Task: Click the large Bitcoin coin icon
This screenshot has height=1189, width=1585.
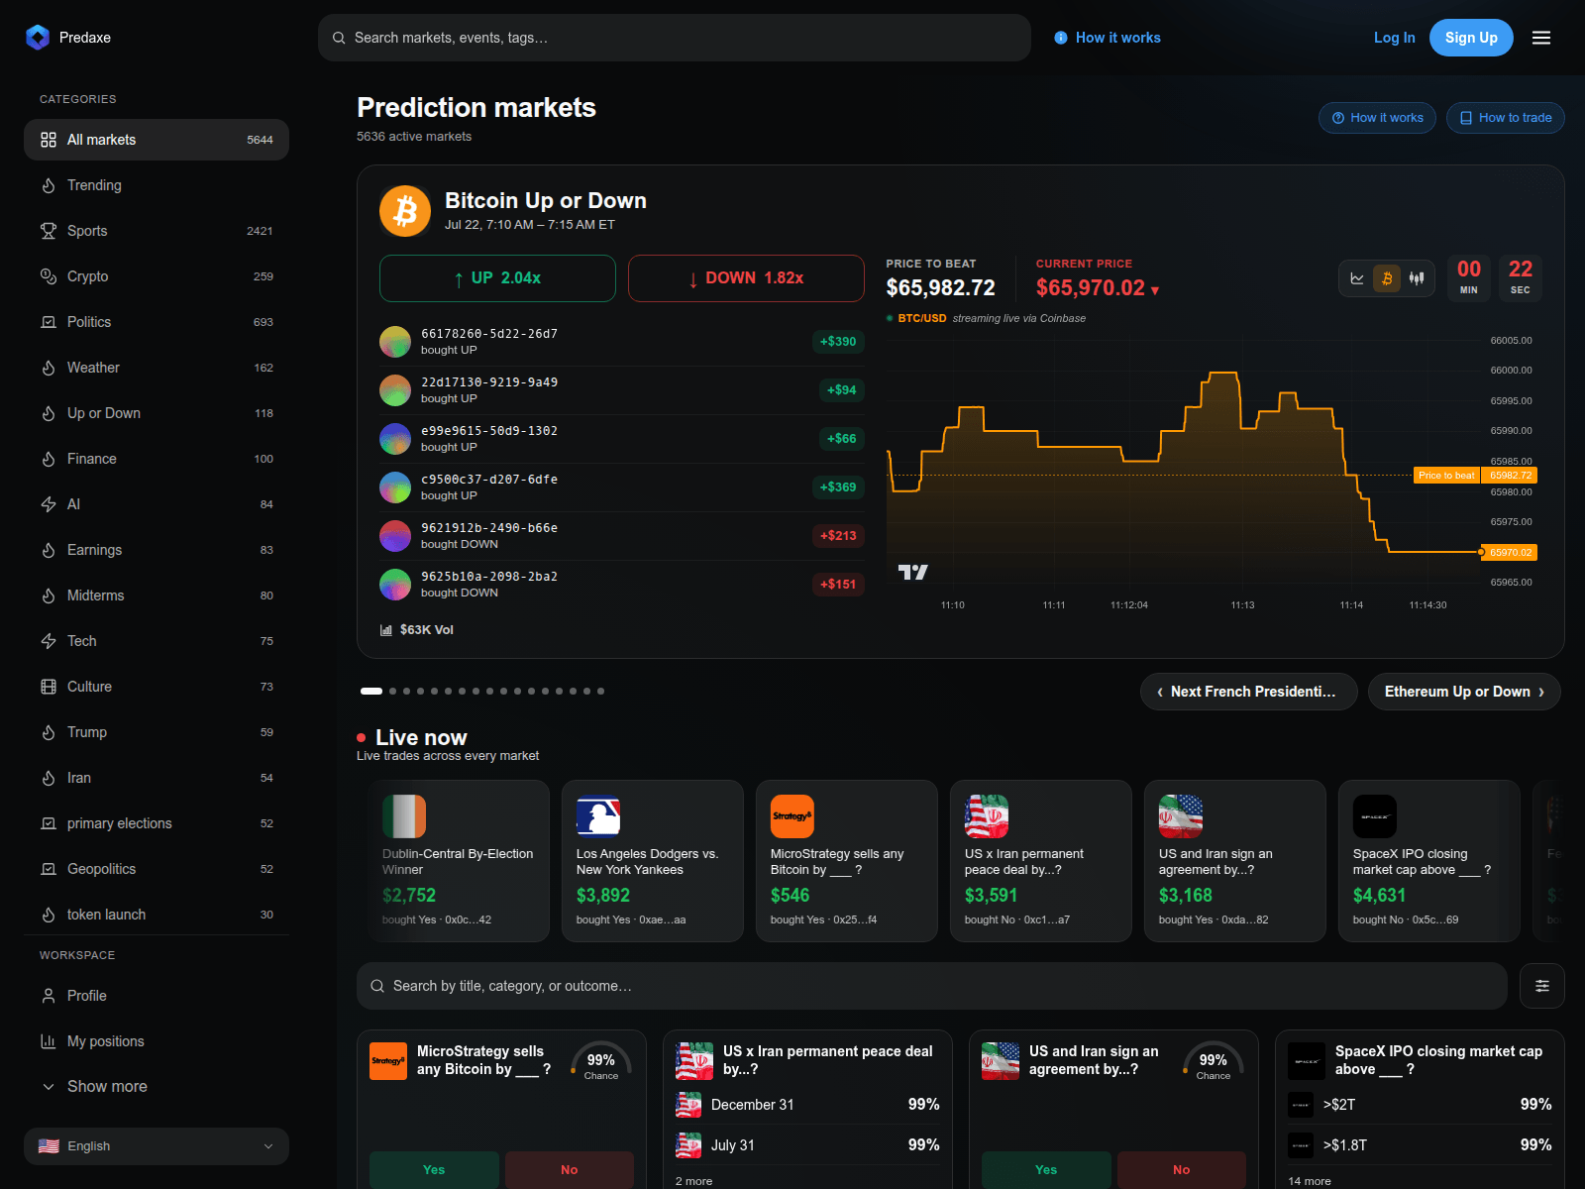Action: point(405,211)
